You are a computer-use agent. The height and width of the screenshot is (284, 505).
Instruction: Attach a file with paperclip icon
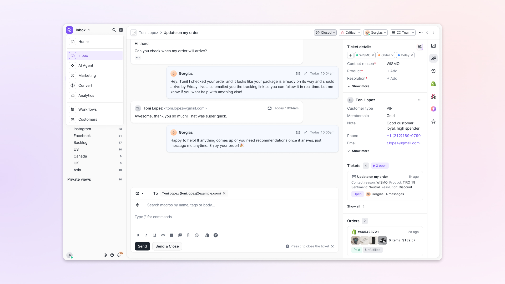[188, 235]
